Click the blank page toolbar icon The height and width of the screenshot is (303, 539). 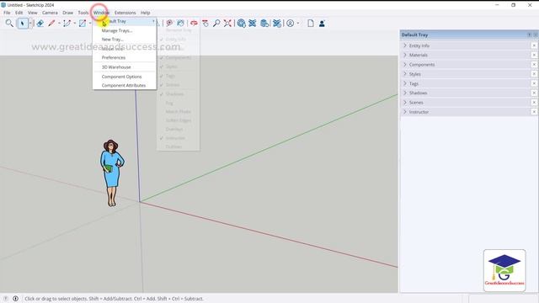[311, 24]
